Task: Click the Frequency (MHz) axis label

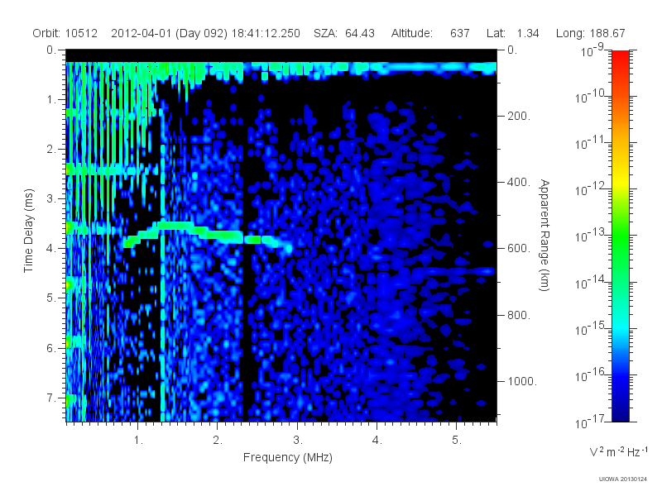Action: [x=287, y=457]
